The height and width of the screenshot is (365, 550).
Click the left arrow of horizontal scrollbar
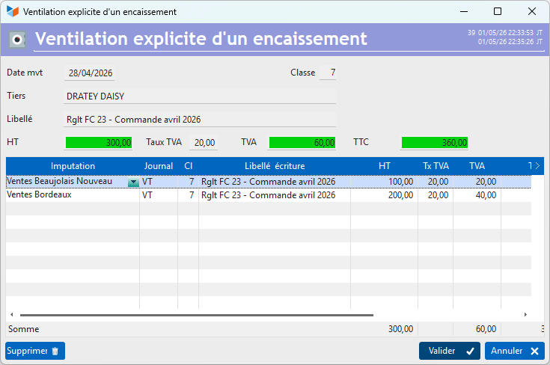[11, 314]
